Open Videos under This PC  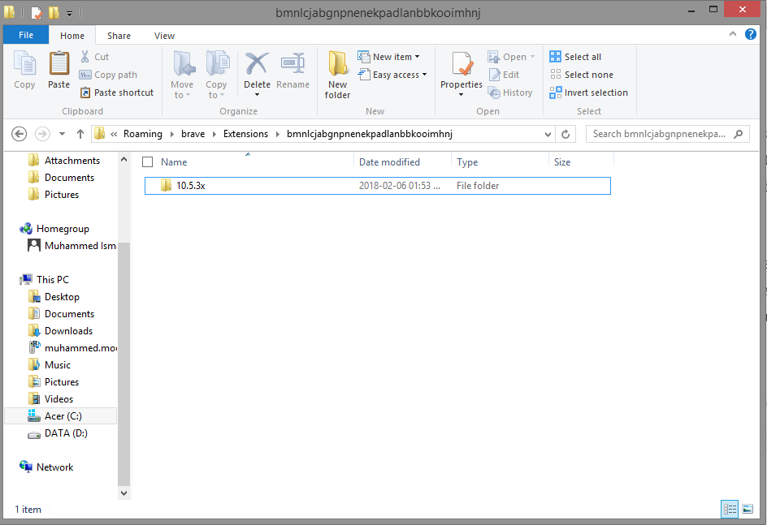tap(58, 399)
